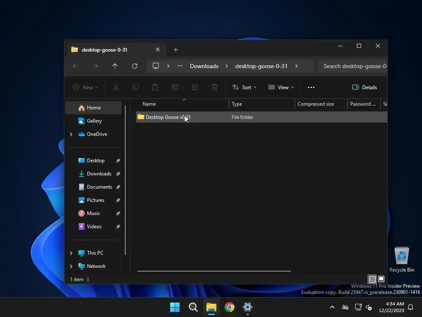
Task: Click the Cut scissors icon
Action: pyautogui.click(x=116, y=87)
